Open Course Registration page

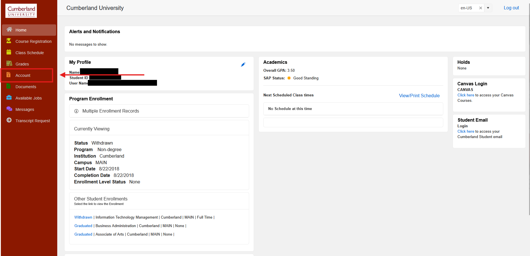(29, 41)
